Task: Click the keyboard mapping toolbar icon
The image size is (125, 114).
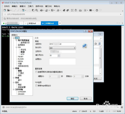Action: (x=80, y=10)
